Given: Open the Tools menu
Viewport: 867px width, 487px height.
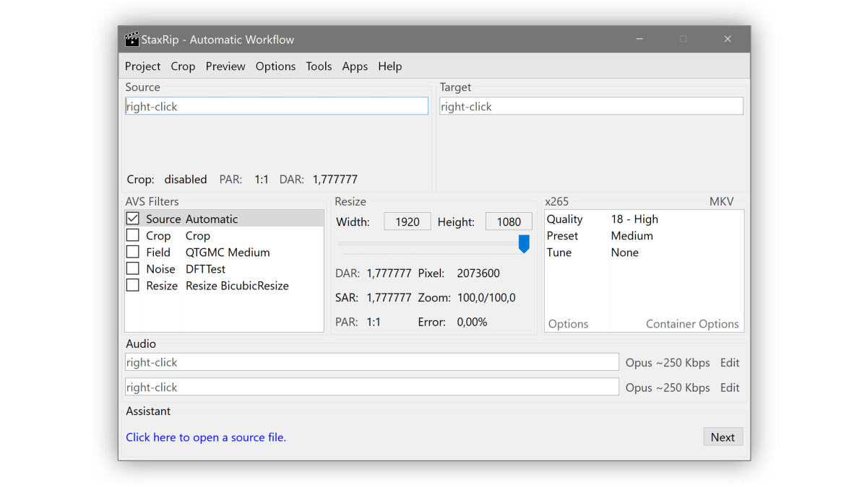Looking at the screenshot, I should pyautogui.click(x=319, y=66).
